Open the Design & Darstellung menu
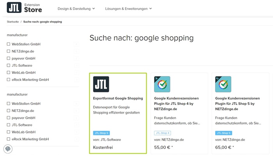This screenshot has width=273, height=156. [76, 9]
